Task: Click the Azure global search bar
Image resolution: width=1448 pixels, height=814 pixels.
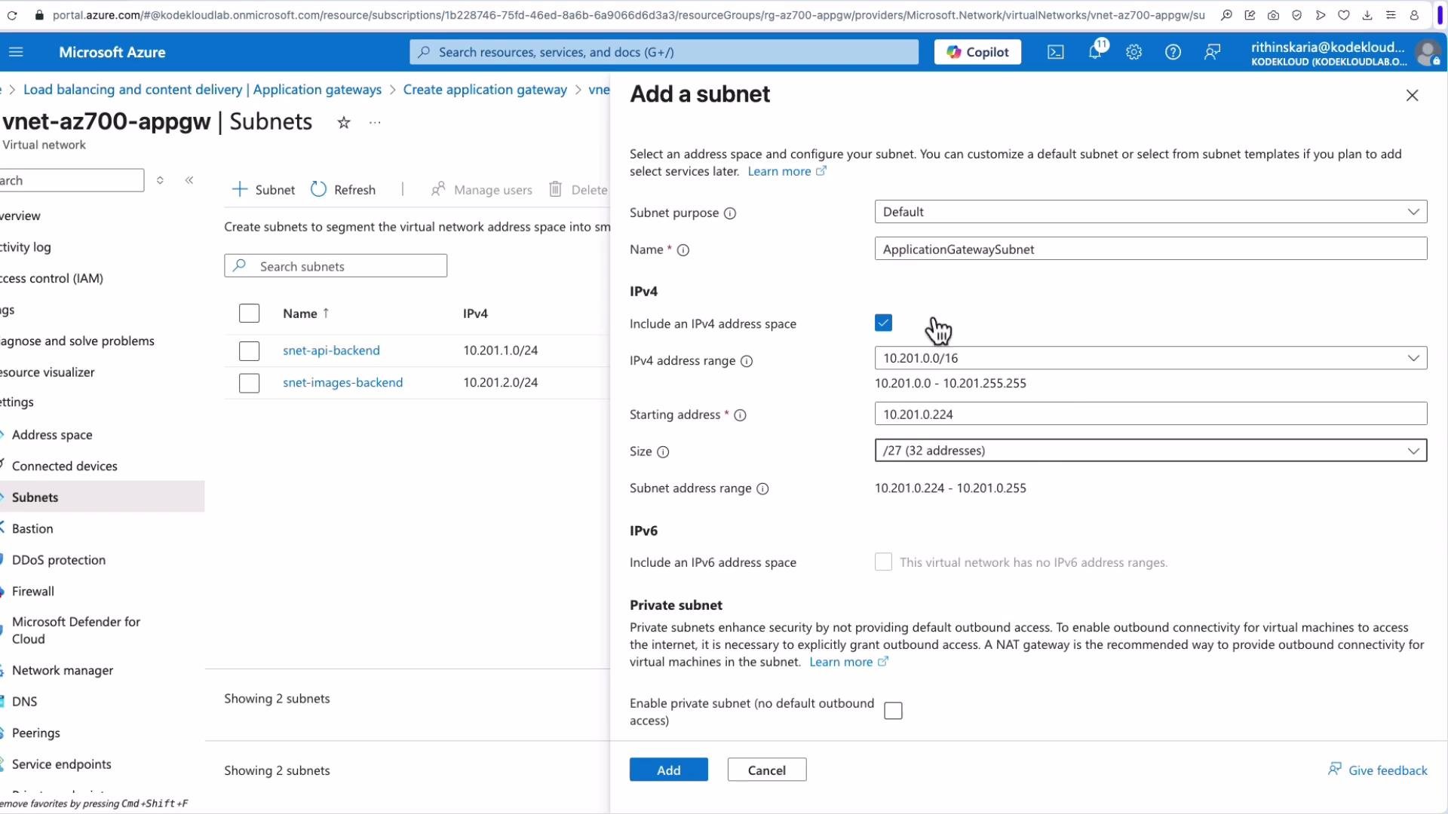Action: pos(664,52)
